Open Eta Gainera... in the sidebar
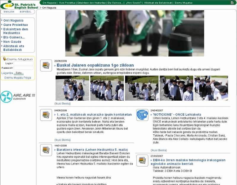Viewport: 237px width, 185px height. (14, 37)
